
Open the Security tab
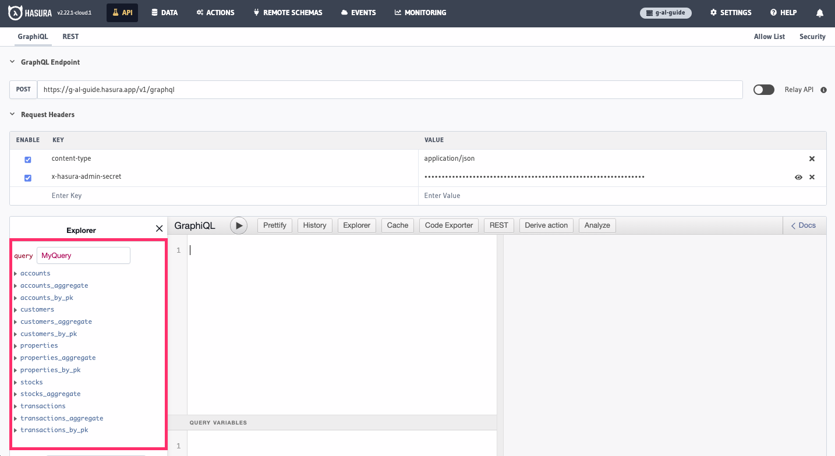pyautogui.click(x=812, y=36)
